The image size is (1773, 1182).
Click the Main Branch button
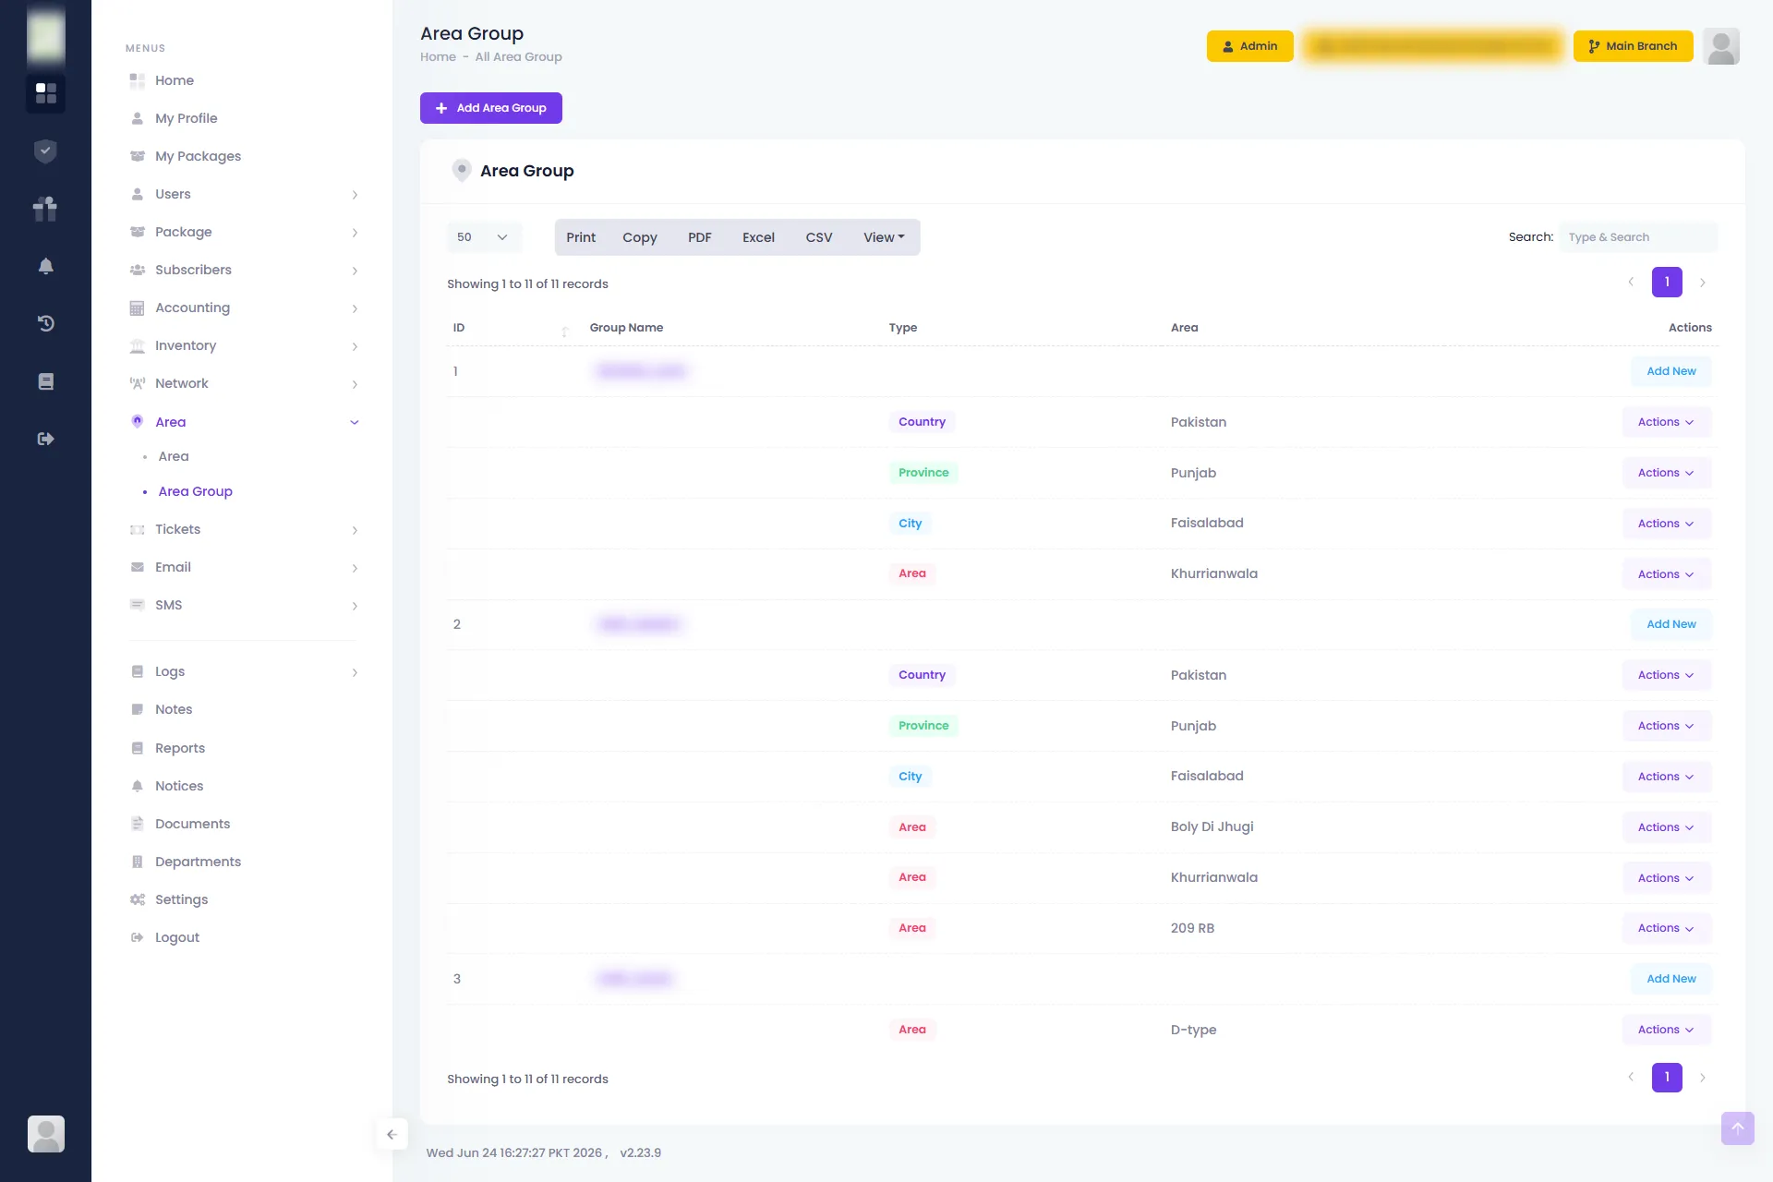coord(1633,46)
